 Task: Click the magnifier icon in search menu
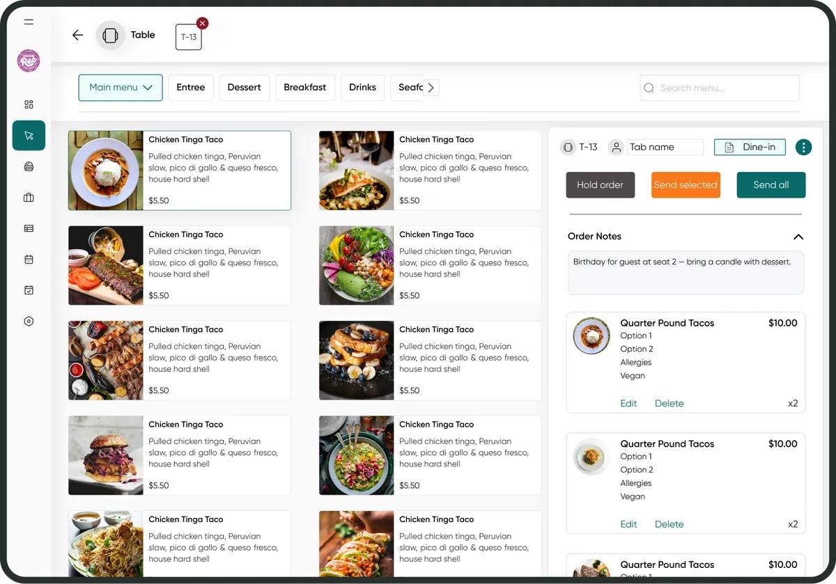click(649, 88)
